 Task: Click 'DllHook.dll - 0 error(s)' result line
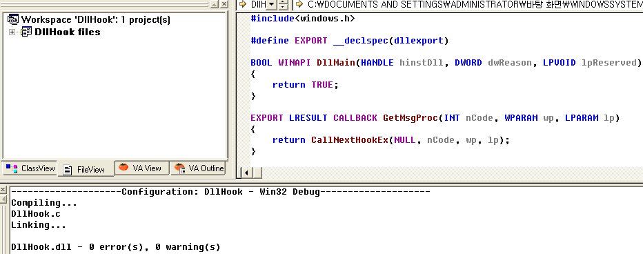click(x=116, y=247)
